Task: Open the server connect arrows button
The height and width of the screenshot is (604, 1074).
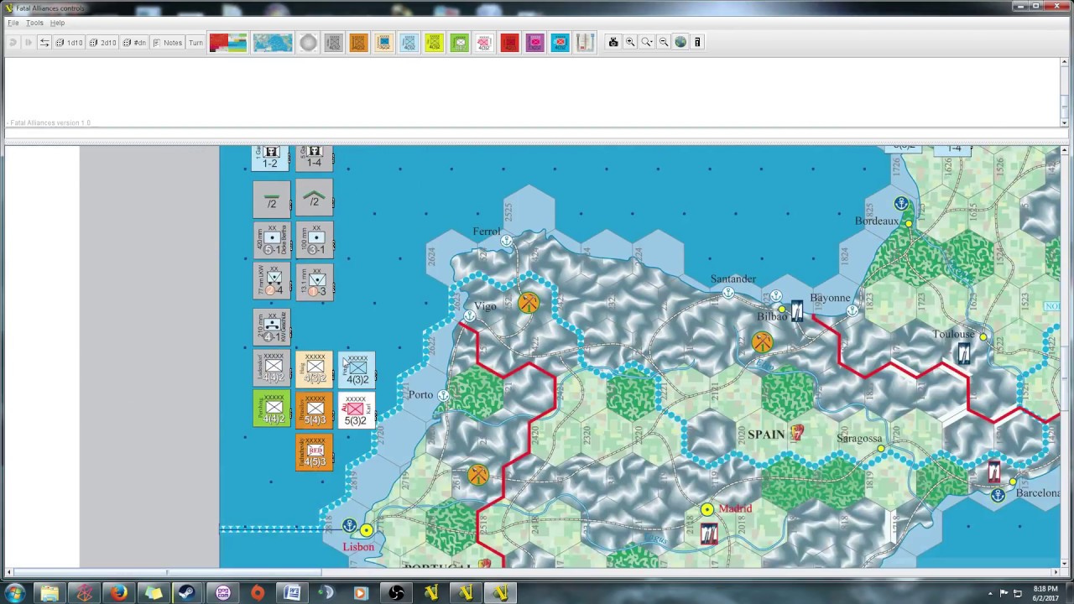Action: tap(44, 42)
